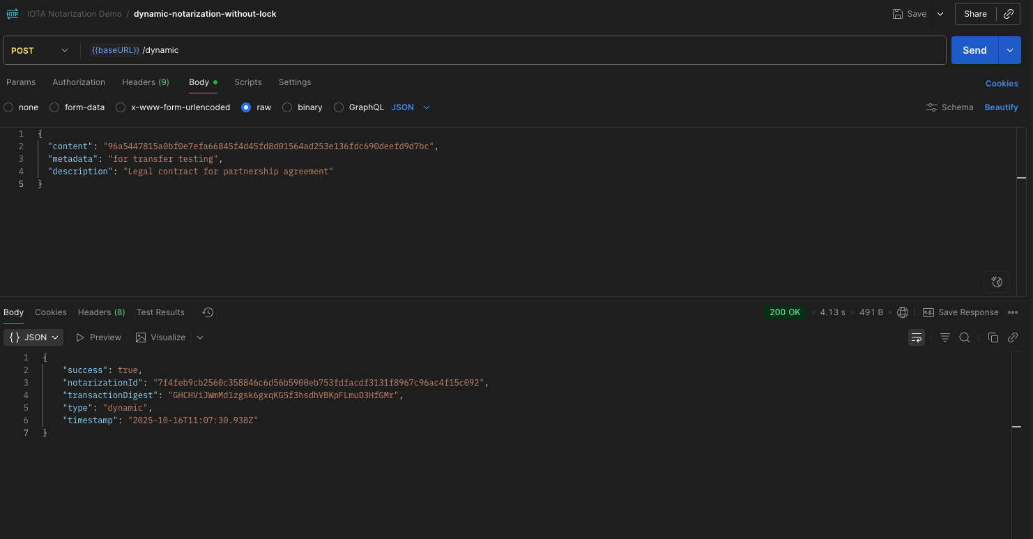Expand the Send button options chevron
The height and width of the screenshot is (539, 1033).
click(x=1009, y=50)
